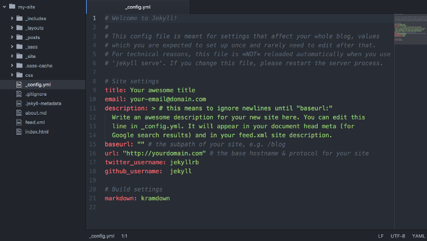Click the .sass-cache folder icon
The width and height of the screenshot is (427, 241).
tap(20, 65)
